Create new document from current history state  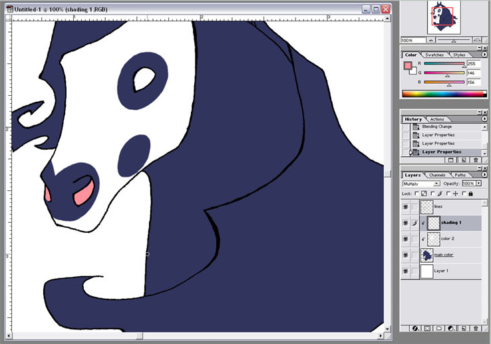(x=464, y=160)
